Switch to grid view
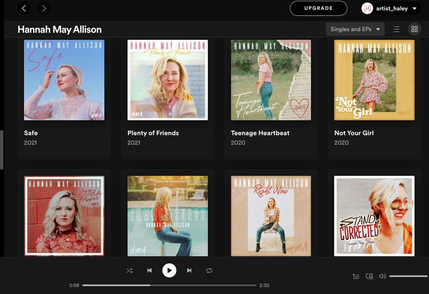 414,29
